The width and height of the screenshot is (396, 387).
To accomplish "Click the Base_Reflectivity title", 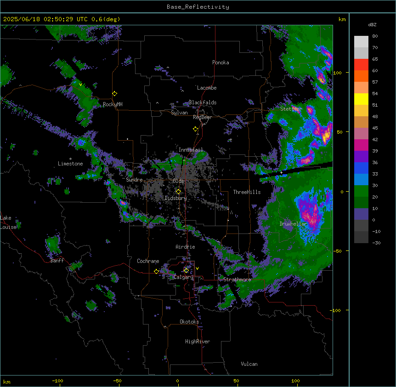I will (x=198, y=7).
